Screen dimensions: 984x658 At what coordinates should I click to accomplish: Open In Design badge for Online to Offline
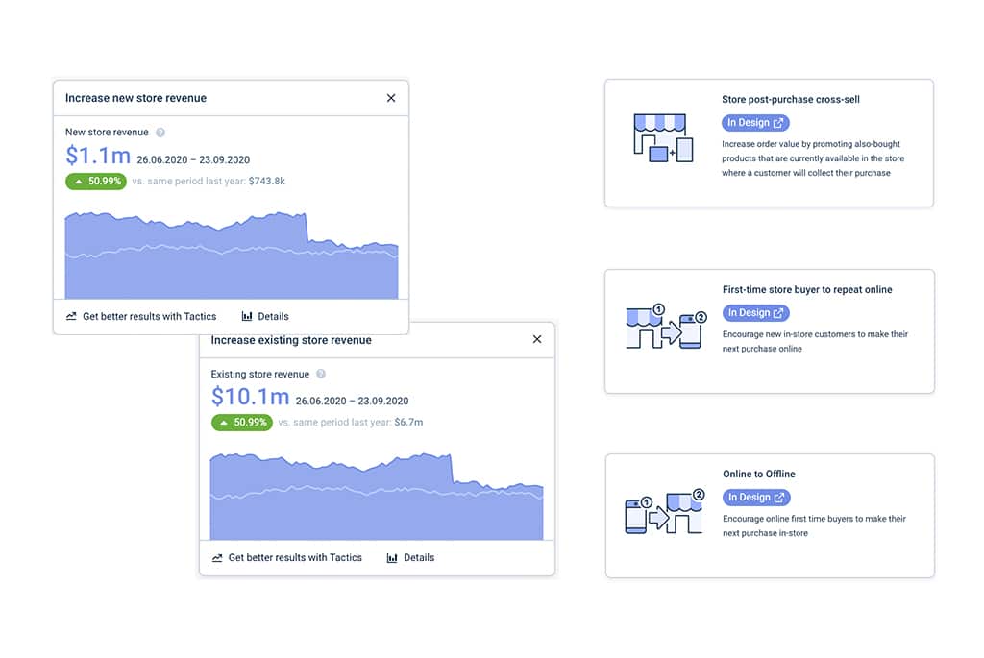tap(756, 498)
